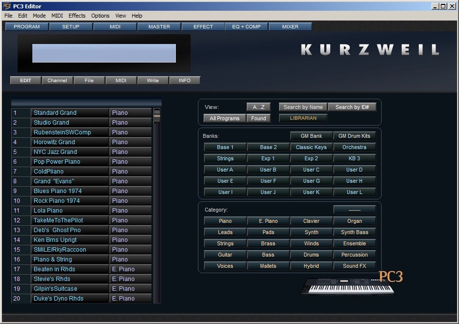459x324 pixels.
Task: Click Search by ID#
Action: (352, 107)
